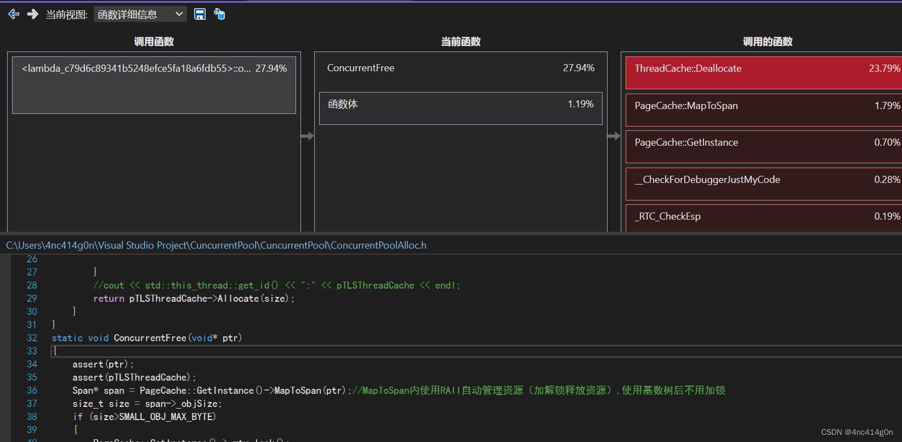Click the 'if (size>SMALL_OBJ_MAX_BYTE)' code line
902x442 pixels.
[145, 417]
